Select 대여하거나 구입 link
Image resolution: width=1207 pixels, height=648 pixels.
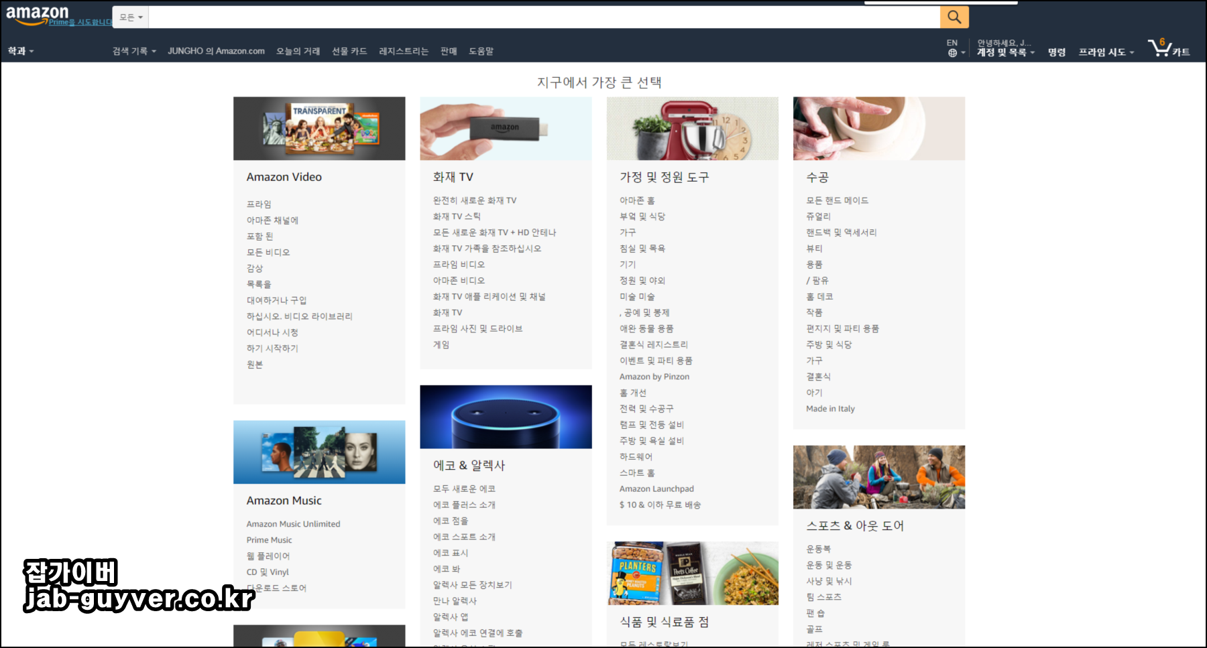(276, 300)
